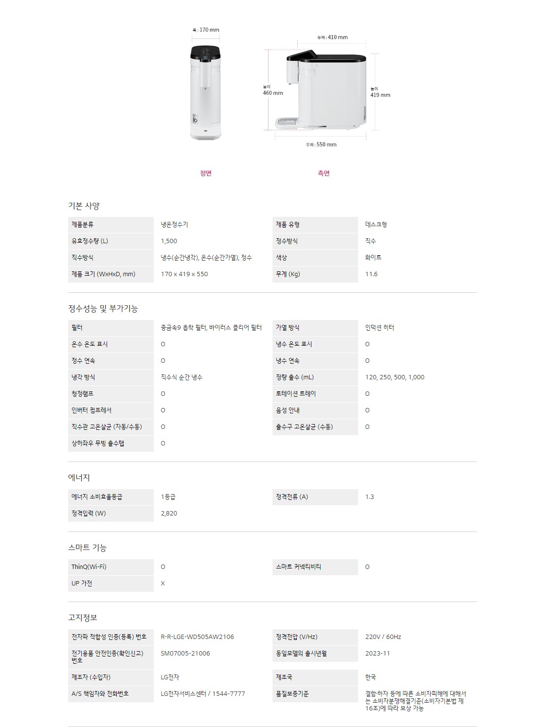Click the 고지정보 section heading

pos(83,618)
